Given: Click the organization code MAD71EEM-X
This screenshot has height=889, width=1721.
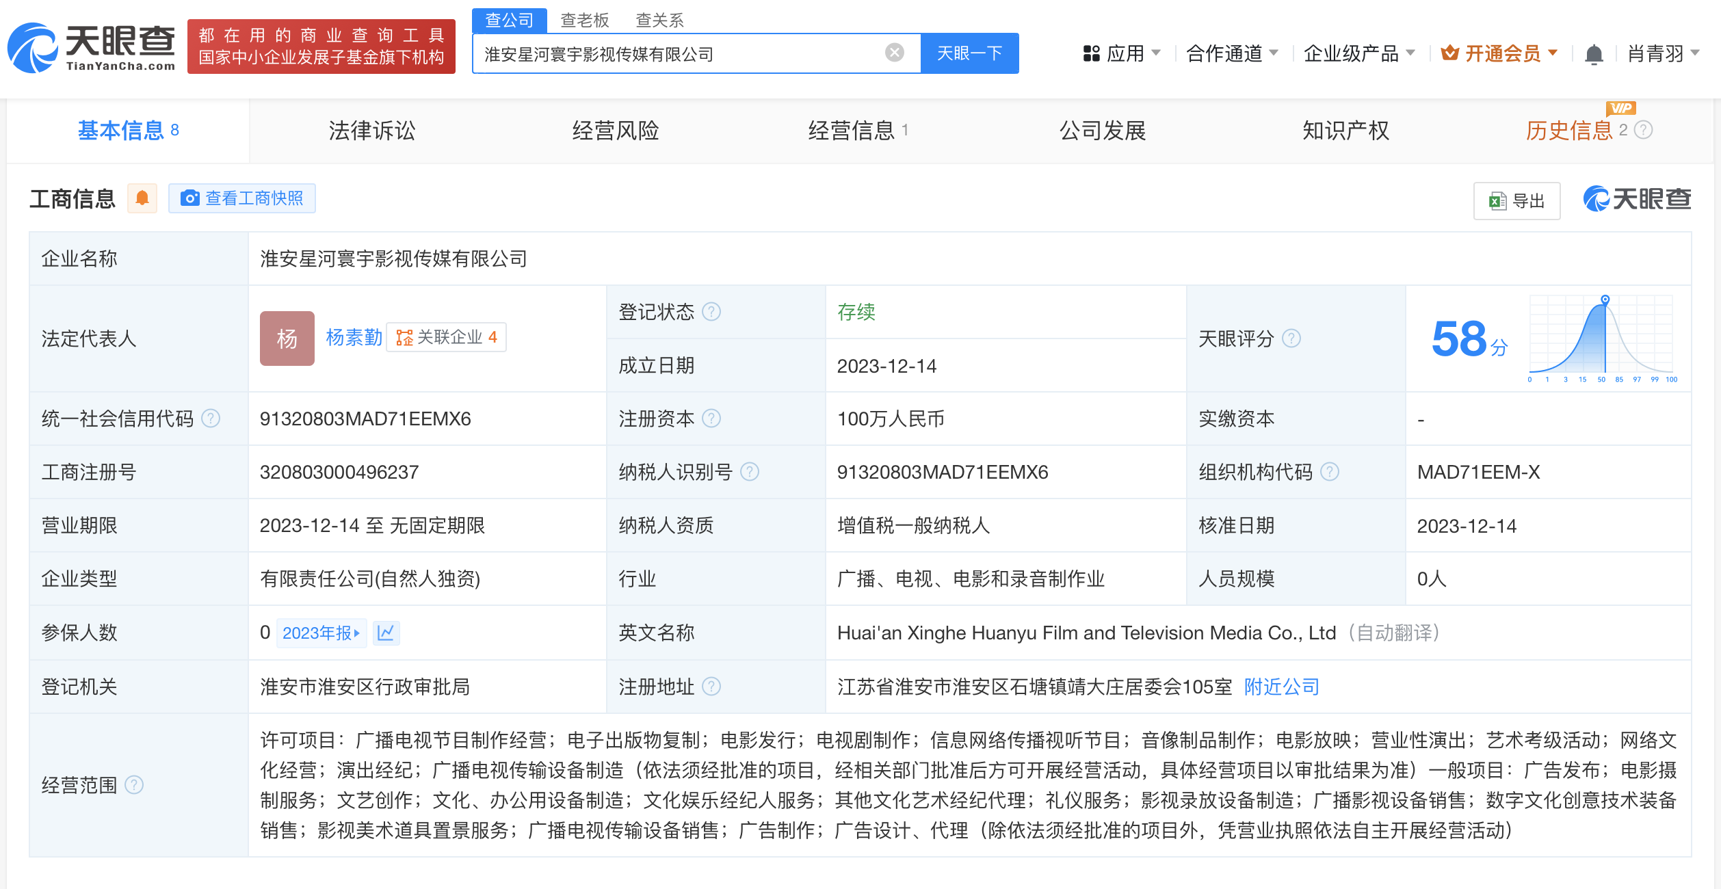Looking at the screenshot, I should tap(1478, 472).
